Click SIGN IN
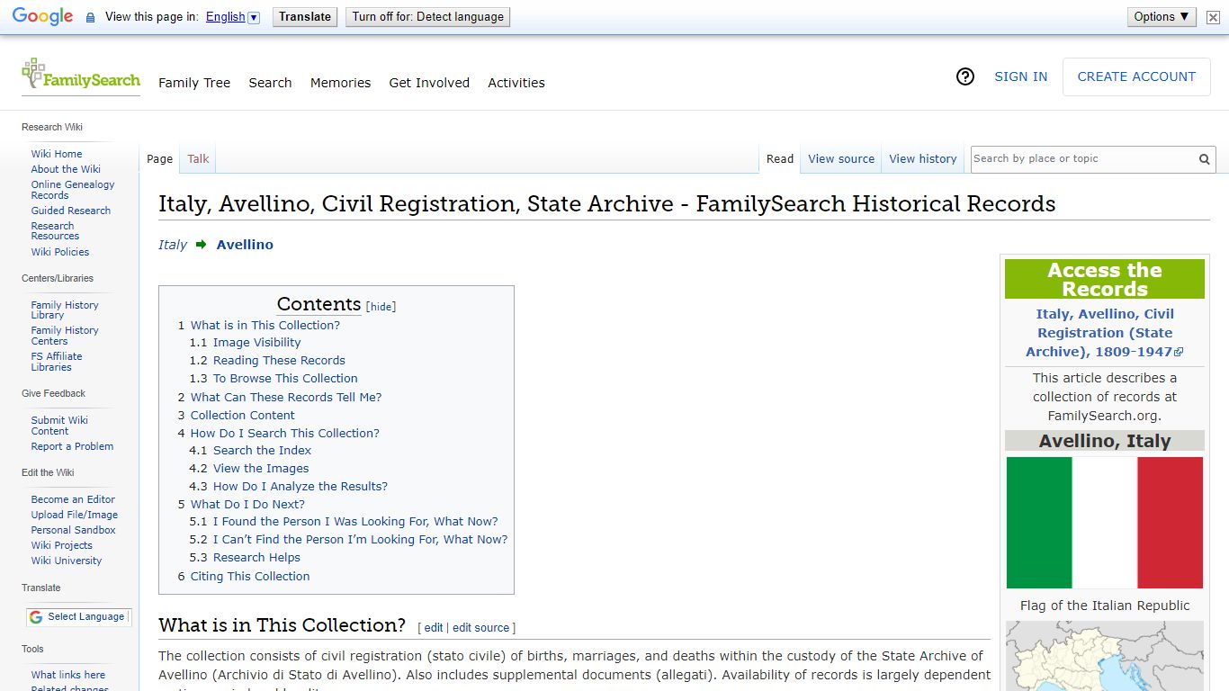 click(x=1020, y=76)
